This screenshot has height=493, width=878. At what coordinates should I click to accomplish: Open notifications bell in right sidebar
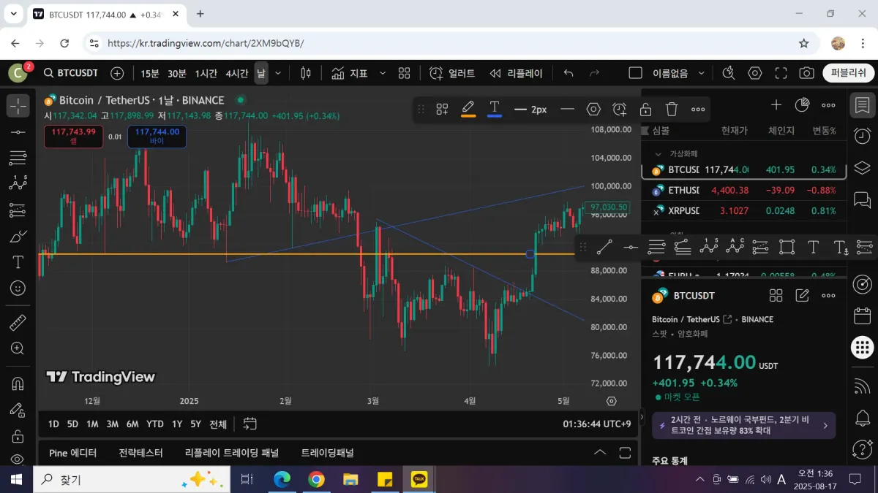(863, 417)
